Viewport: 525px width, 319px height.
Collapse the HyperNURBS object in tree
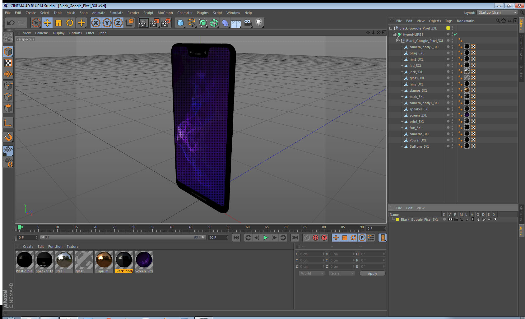tap(394, 34)
